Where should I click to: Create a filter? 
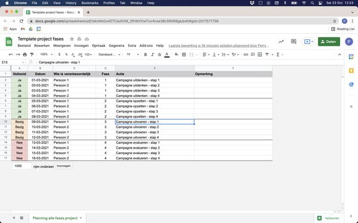pyautogui.click(x=267, y=55)
